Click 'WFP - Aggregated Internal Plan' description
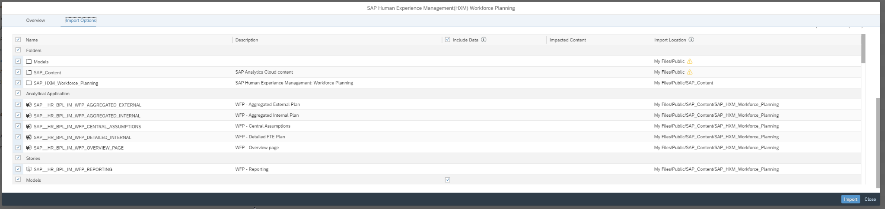 pyautogui.click(x=267, y=115)
